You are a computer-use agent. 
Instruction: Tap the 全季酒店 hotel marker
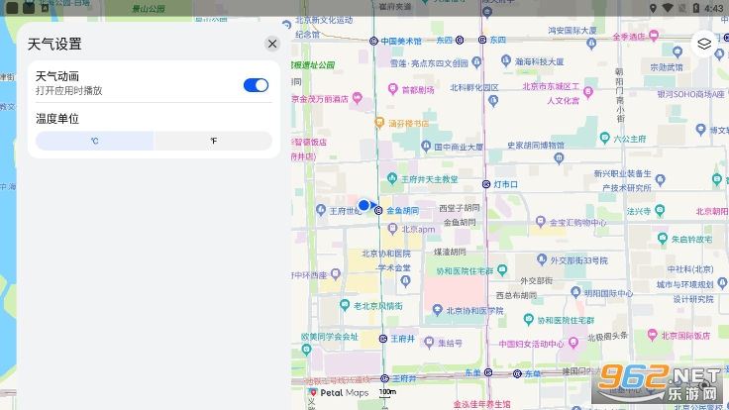point(654,35)
